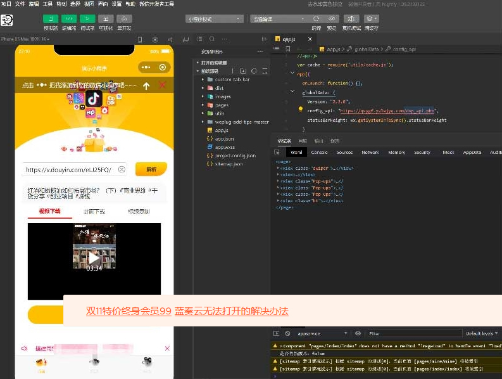Switch to the Console tab

coord(319,152)
